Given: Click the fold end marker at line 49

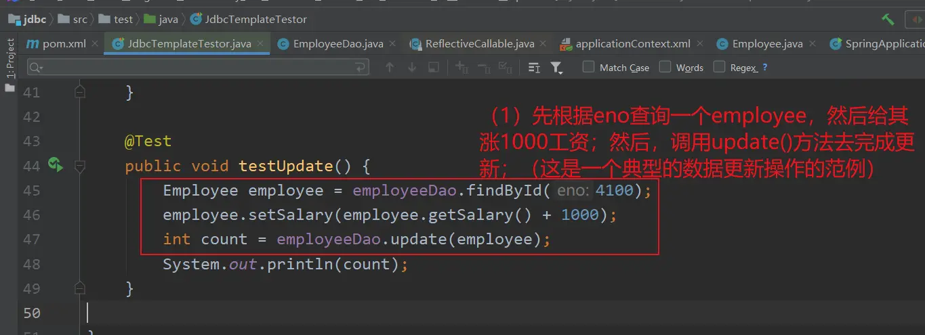Looking at the screenshot, I should tap(79, 288).
